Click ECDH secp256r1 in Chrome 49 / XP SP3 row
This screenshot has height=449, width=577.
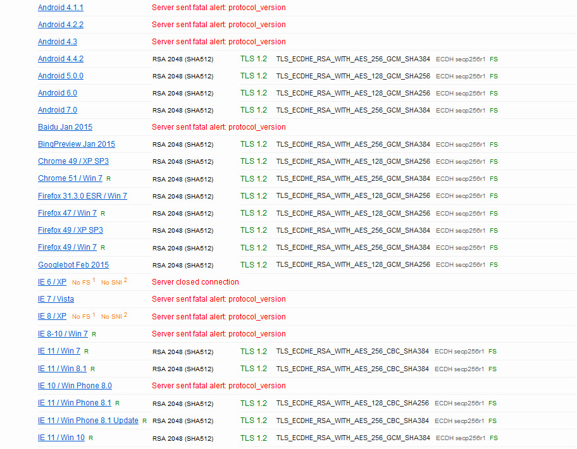point(461,162)
